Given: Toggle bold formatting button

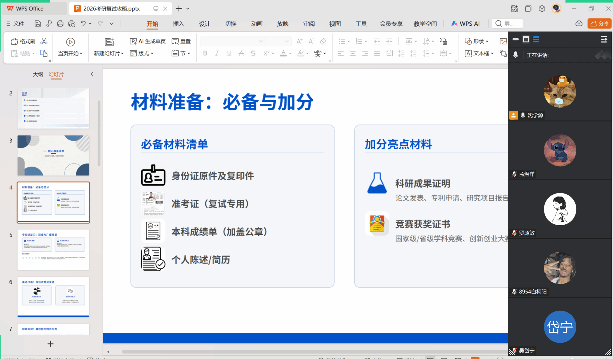Looking at the screenshot, I should [x=205, y=53].
